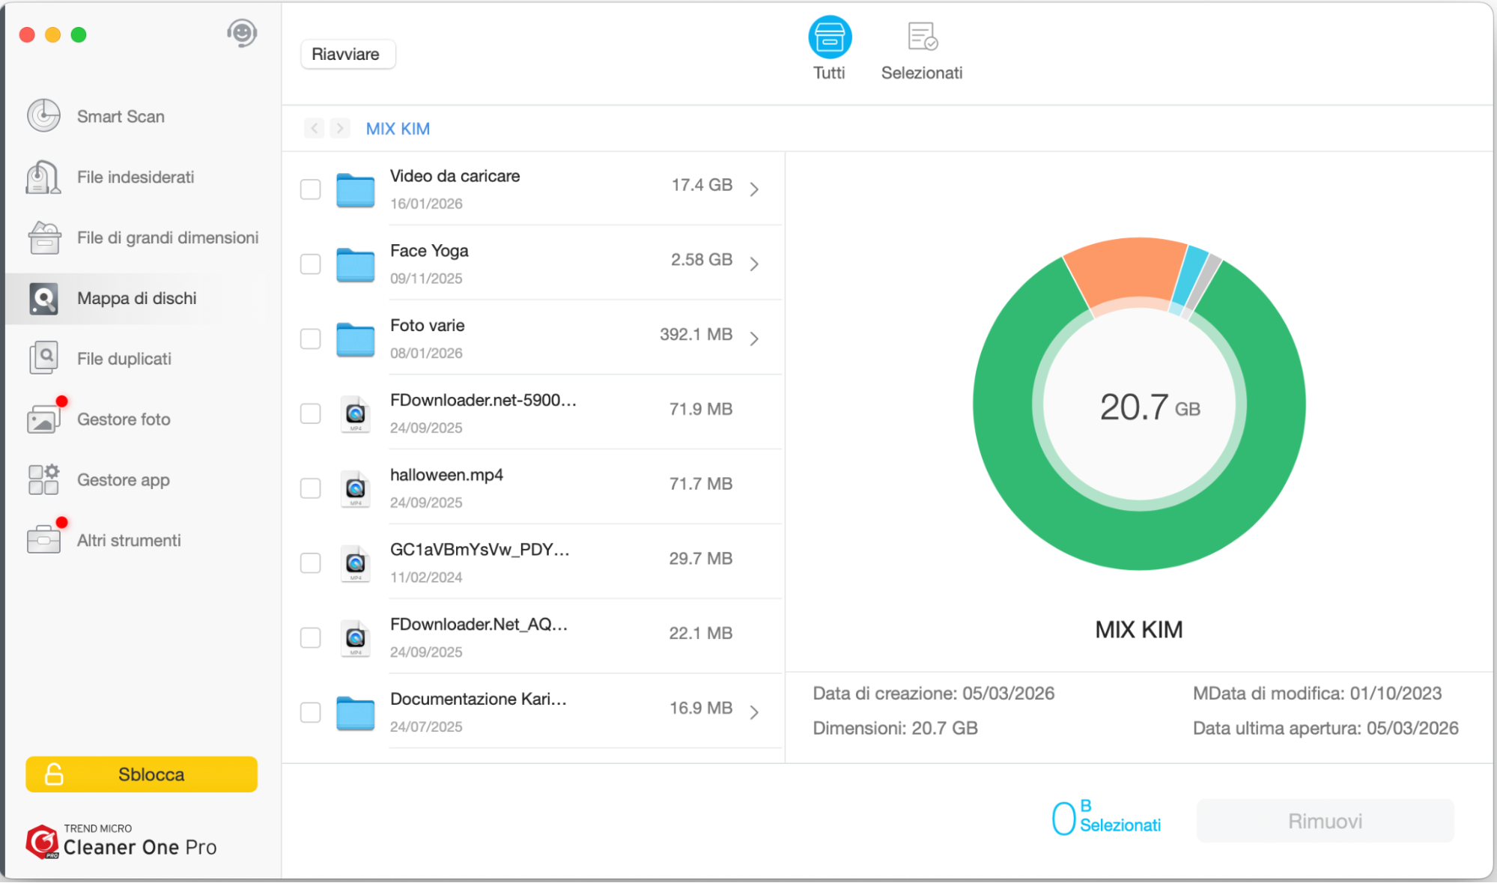The height and width of the screenshot is (883, 1497).
Task: Expand Face Yoga folder with its chevron
Action: pos(755,264)
